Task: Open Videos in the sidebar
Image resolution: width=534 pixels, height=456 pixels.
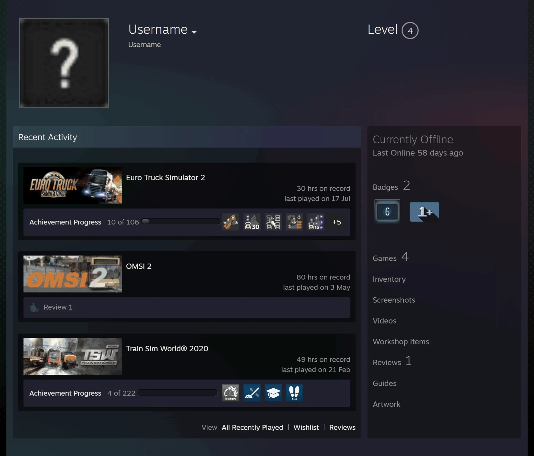Action: pos(384,321)
